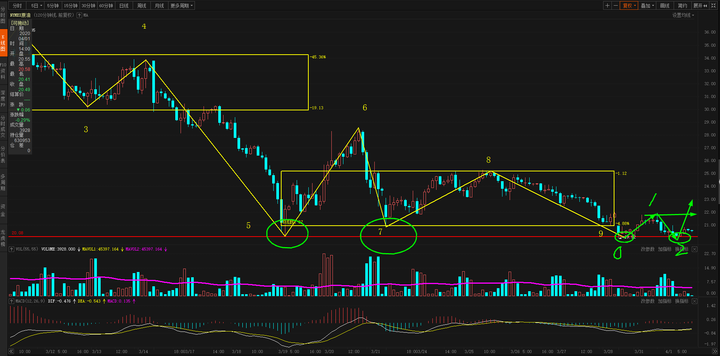Open 资金 in left sidebar
Screen dimensions: 720x356
[x=3, y=210]
